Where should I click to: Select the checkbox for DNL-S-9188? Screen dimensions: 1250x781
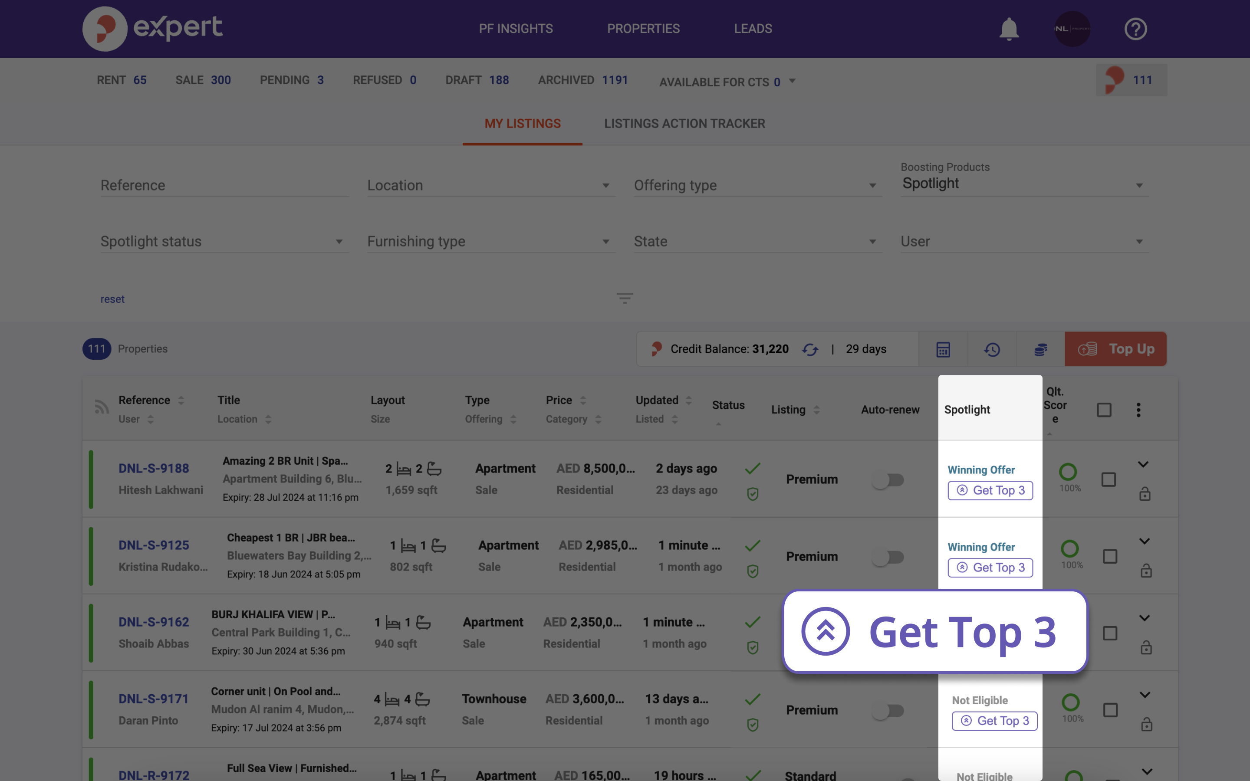point(1109,479)
